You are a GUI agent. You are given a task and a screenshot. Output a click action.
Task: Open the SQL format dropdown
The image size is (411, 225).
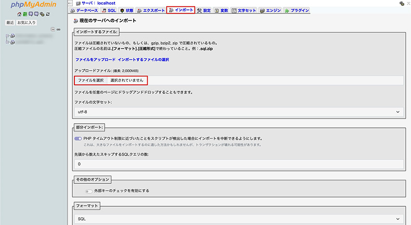coord(239,219)
